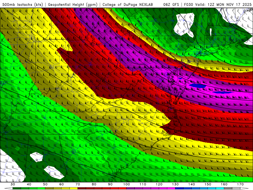The height and width of the screenshot is (190, 253).
Task: Click the '140' color bar label
Action: pos(192,184)
